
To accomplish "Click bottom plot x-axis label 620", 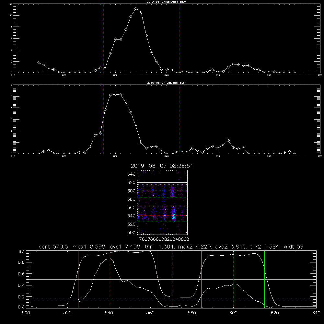I will pos(275,313).
